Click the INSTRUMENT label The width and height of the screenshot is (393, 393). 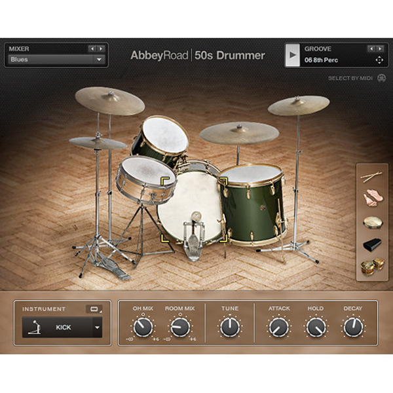pyautogui.click(x=44, y=309)
